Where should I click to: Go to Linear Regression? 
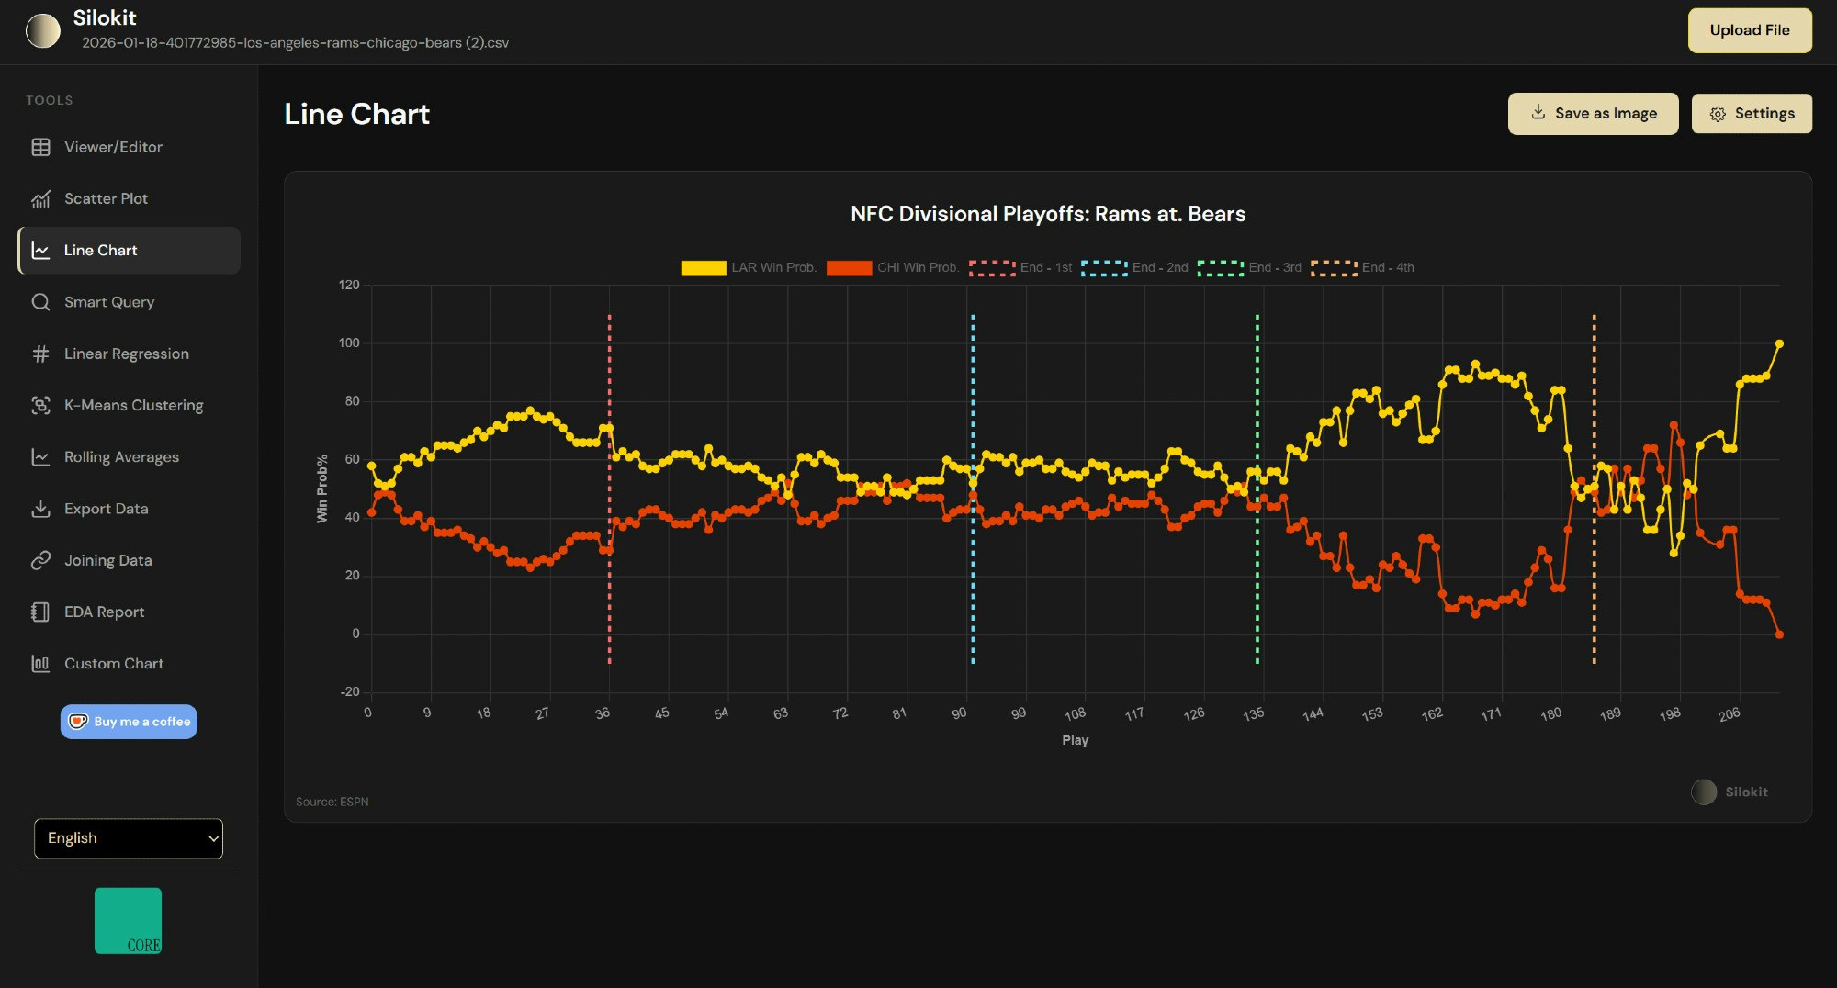click(x=129, y=354)
